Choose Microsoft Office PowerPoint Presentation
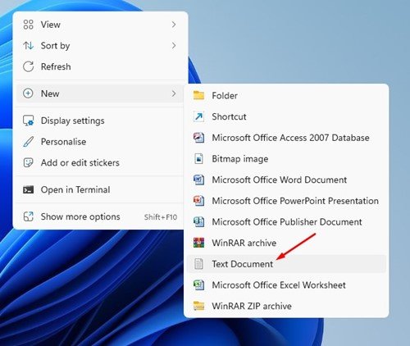 286,201
